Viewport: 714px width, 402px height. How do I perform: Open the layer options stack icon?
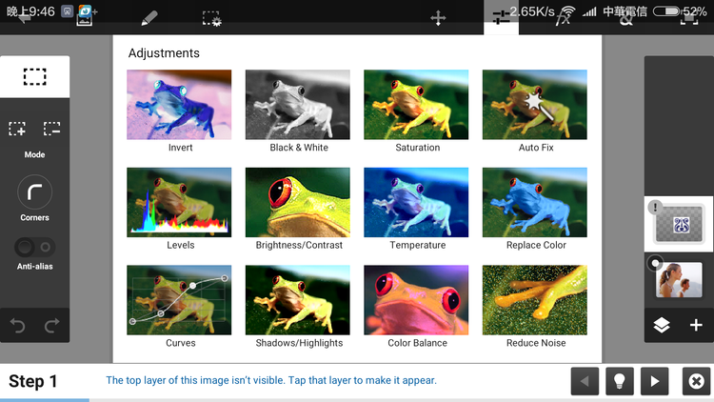662,325
